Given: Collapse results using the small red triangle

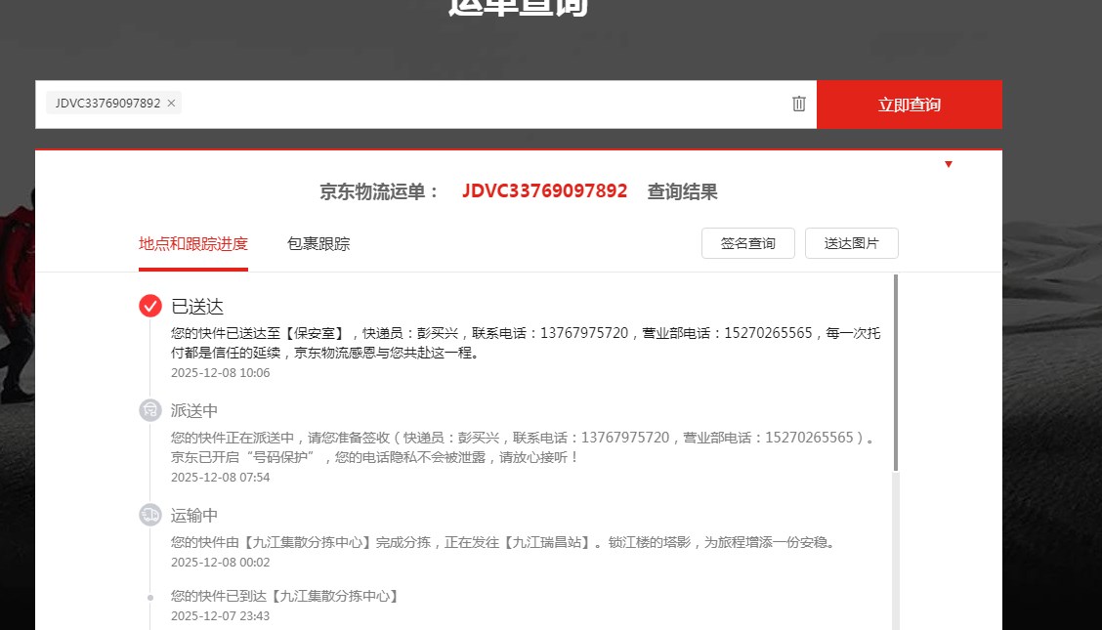Looking at the screenshot, I should [948, 164].
